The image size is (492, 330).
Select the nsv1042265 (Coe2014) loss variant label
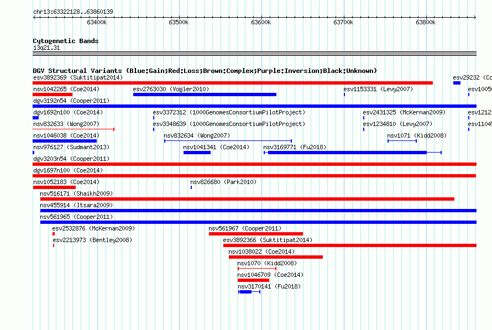66,89
